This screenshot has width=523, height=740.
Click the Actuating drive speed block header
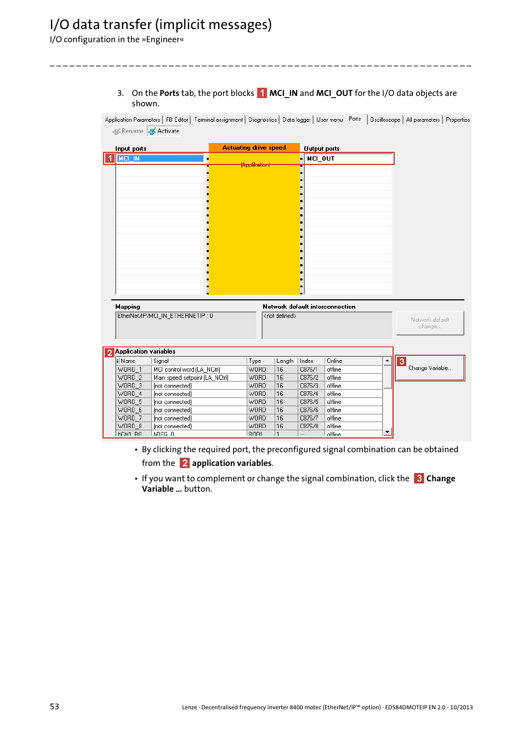click(254, 148)
